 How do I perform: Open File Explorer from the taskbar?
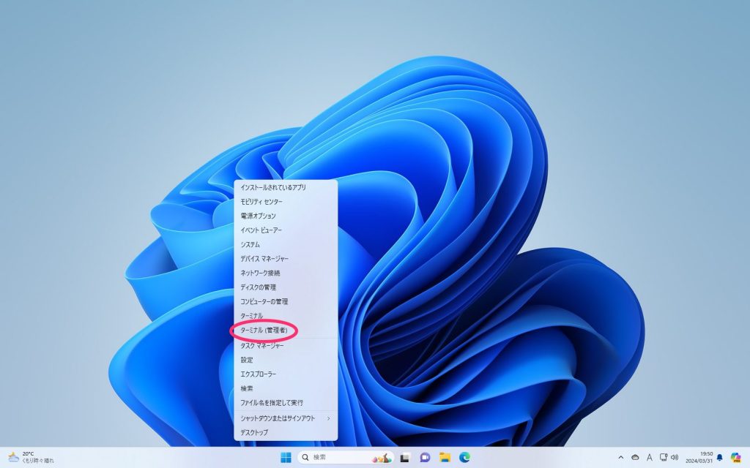point(445,458)
